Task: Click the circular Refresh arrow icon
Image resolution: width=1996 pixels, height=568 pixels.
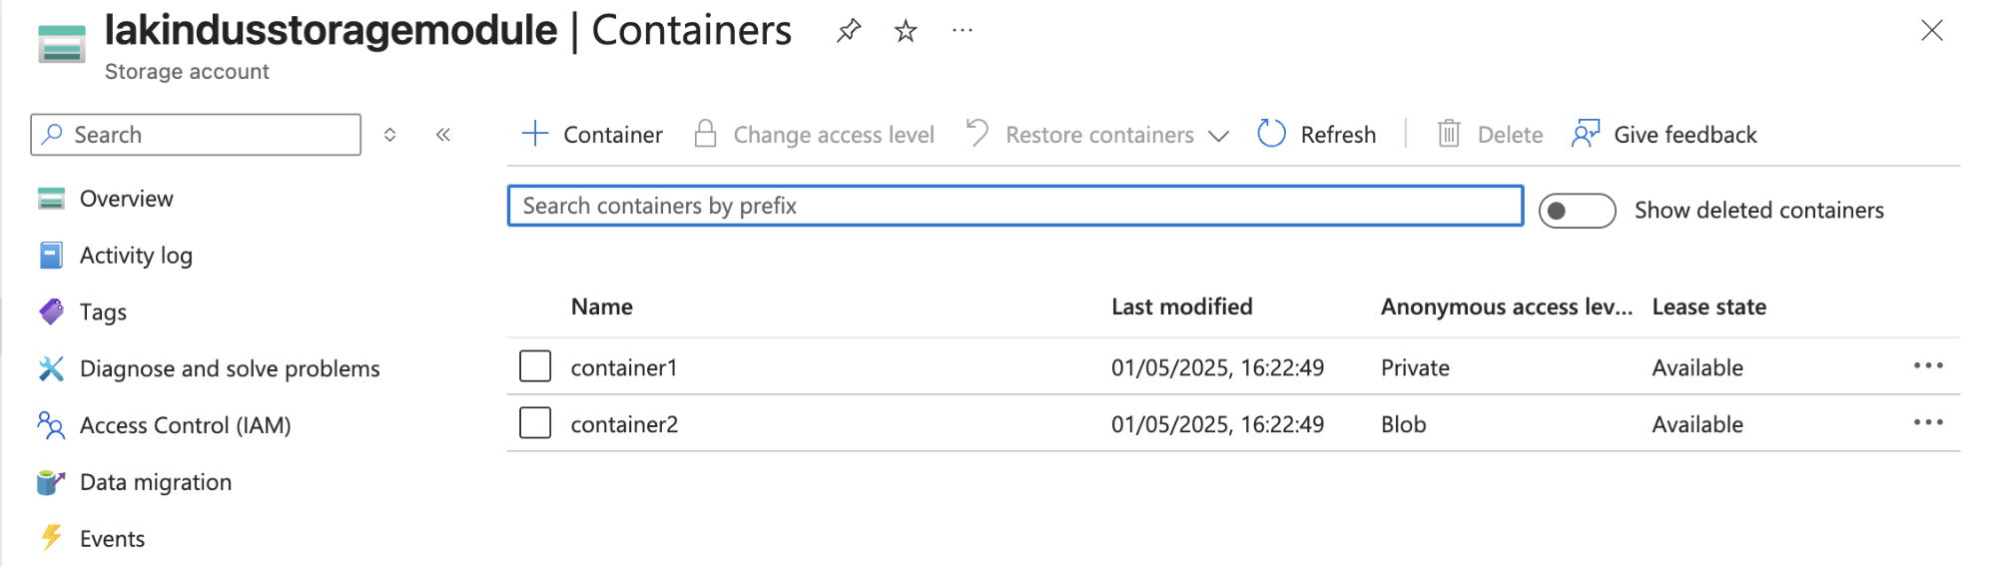Action: point(1271,134)
